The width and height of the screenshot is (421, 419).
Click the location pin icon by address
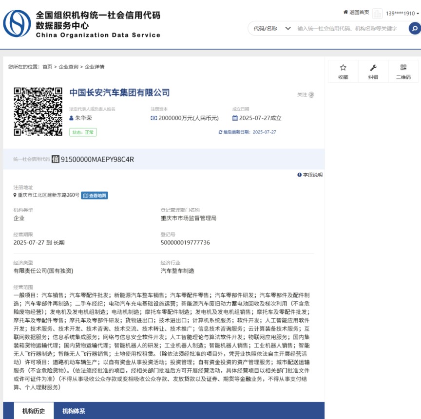(x=15, y=195)
